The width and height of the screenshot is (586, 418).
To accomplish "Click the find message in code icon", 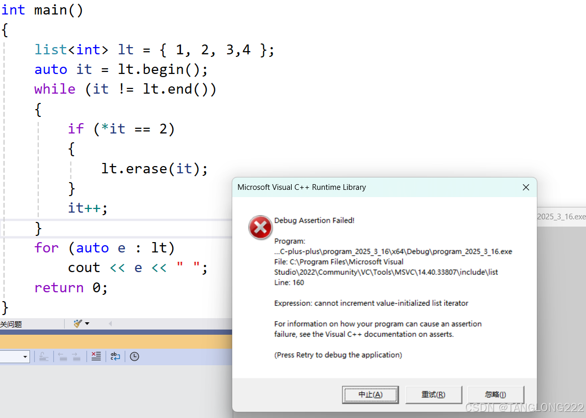I will click(x=44, y=356).
